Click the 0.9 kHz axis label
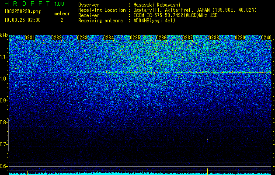This screenshot has height=175, width=275. [x=3, y=101]
